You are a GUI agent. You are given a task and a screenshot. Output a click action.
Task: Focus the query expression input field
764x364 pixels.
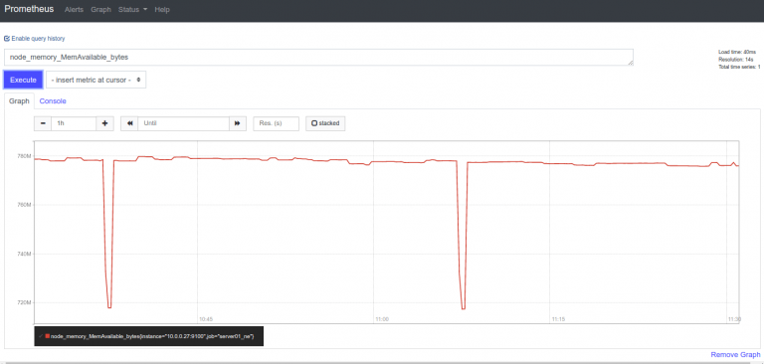pyautogui.click(x=318, y=57)
